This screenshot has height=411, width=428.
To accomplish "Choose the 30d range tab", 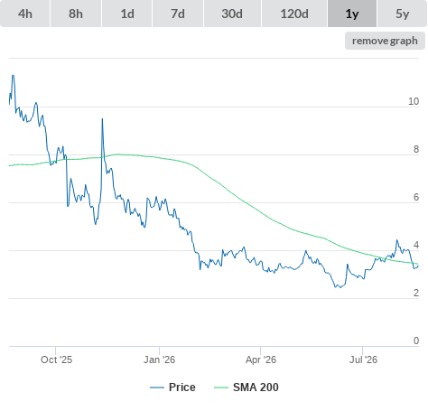I will point(232,14).
